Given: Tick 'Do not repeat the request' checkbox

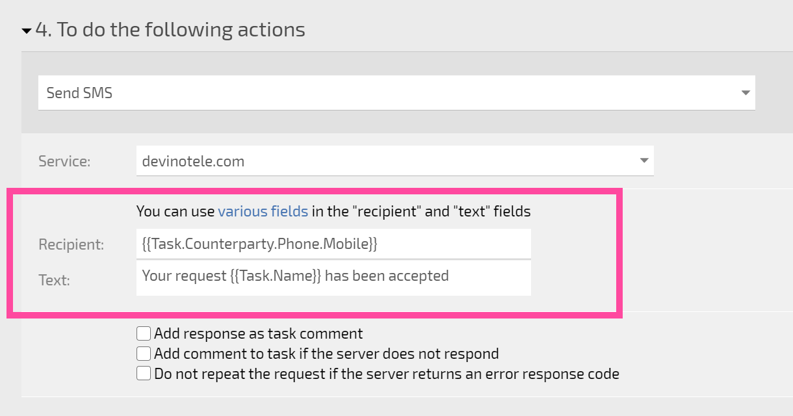Looking at the screenshot, I should point(144,374).
